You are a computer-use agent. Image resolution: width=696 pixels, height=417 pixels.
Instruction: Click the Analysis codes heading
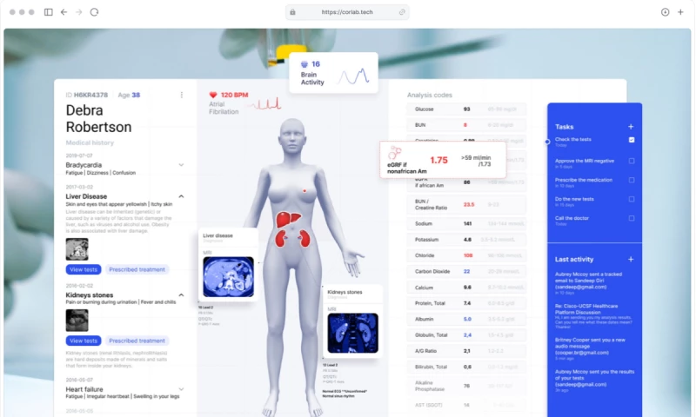tap(429, 95)
